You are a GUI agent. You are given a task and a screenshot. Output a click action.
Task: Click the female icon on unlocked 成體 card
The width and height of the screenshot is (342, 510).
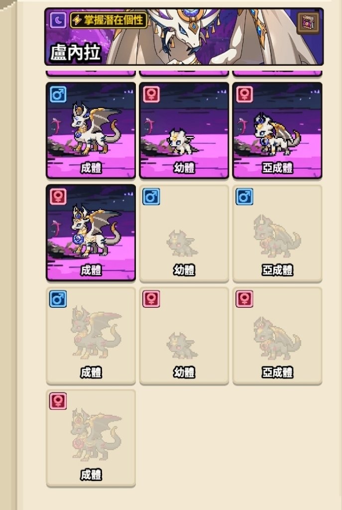[58, 196]
